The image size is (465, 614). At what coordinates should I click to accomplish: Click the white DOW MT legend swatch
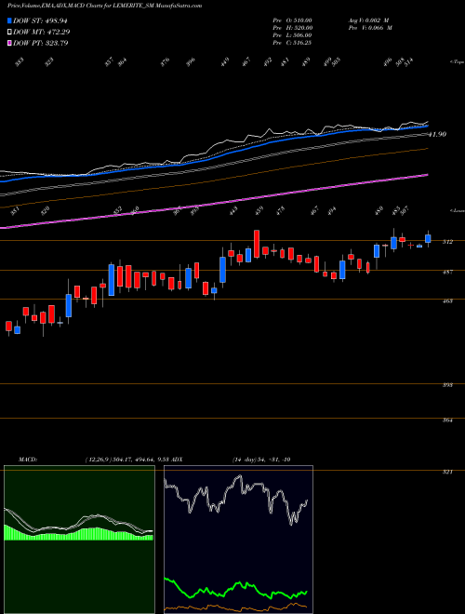coord(10,32)
